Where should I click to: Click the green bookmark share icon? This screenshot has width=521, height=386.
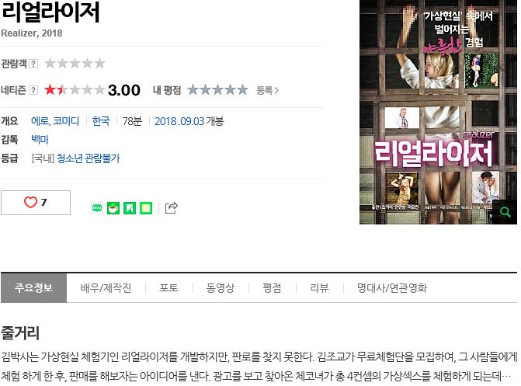pos(130,208)
